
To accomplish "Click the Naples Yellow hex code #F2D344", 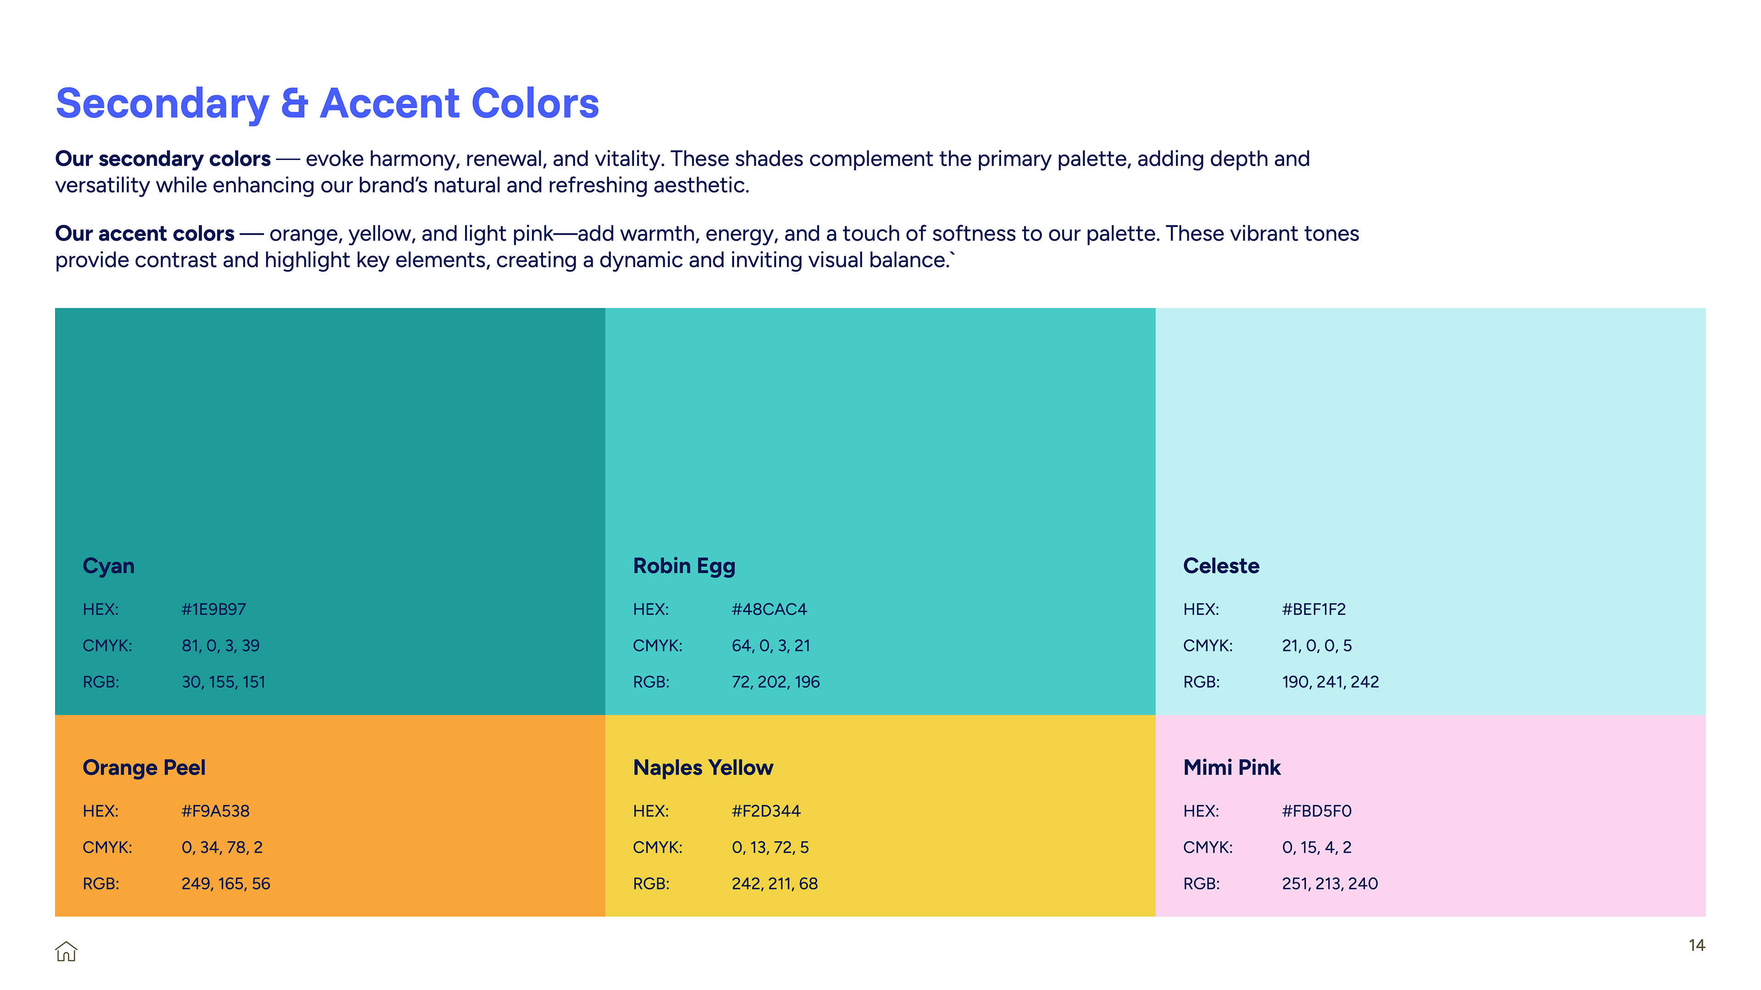I will 766,811.
